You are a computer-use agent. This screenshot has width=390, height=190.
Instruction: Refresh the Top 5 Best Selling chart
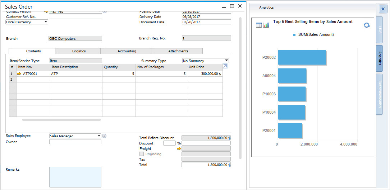[x=366, y=25]
